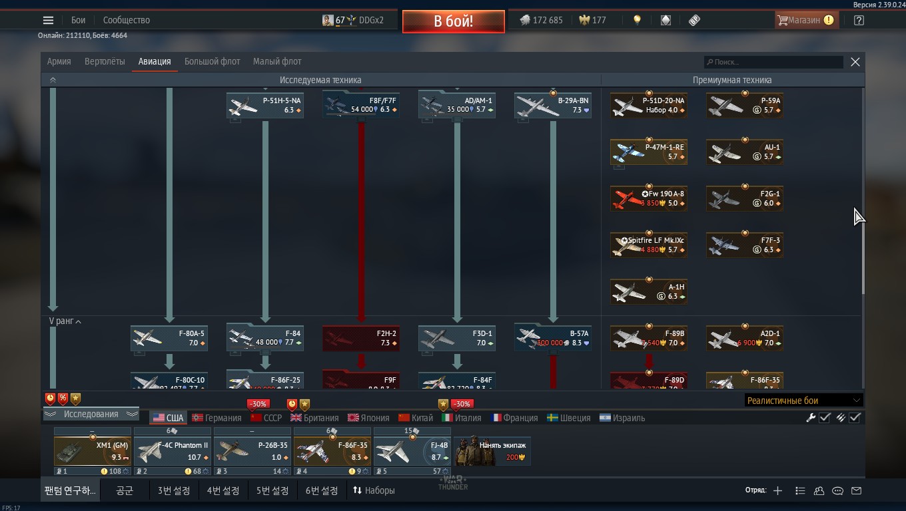Screen dimensions: 906x511
Task: Open the Магазин shop button
Action: (x=805, y=20)
